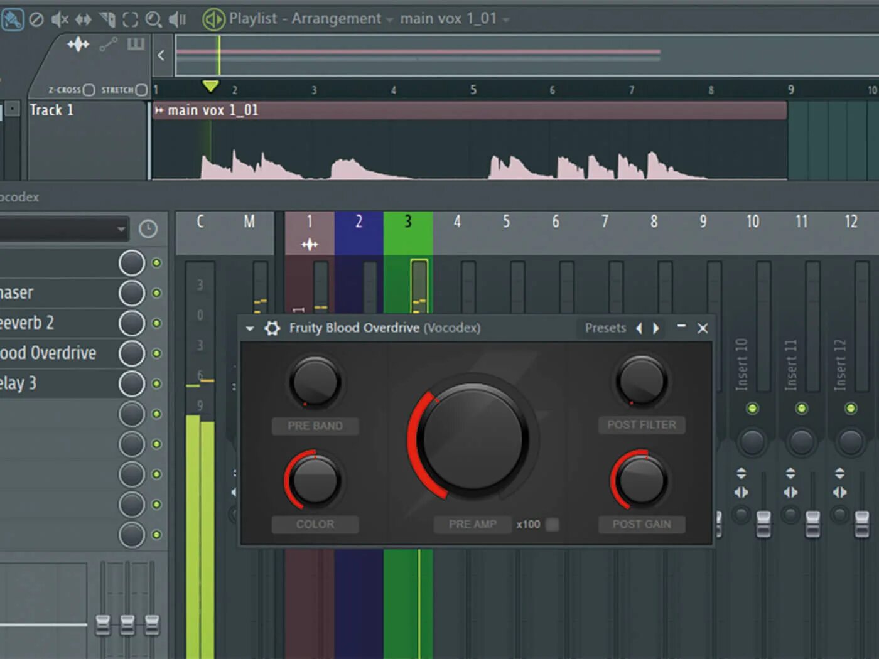The width and height of the screenshot is (879, 659).
Task: Open Fruity Blood Overdrive plugin menu arrow
Action: (250, 328)
